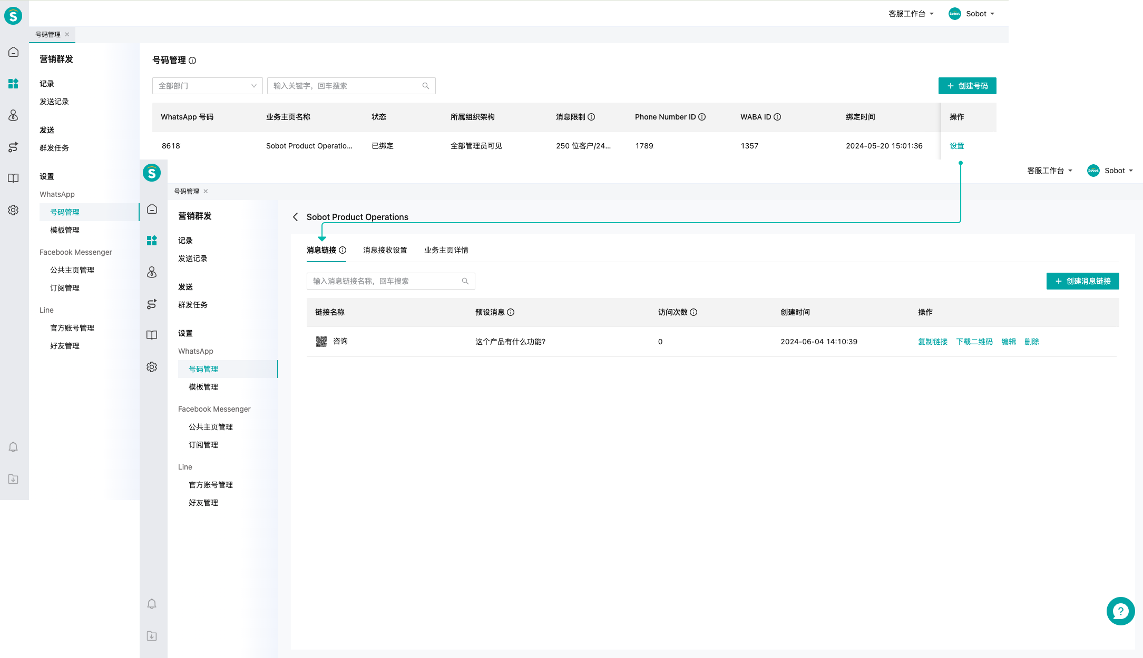Open 发送记录 in the front window menu
The image size is (1143, 658).
(x=193, y=258)
